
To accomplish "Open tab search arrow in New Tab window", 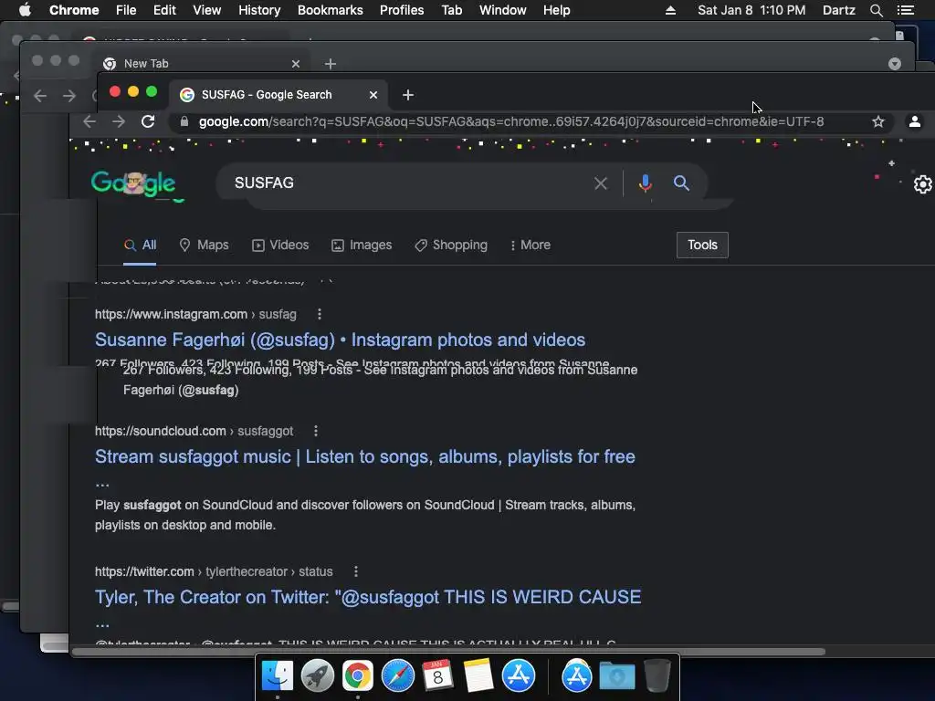I will 895,64.
